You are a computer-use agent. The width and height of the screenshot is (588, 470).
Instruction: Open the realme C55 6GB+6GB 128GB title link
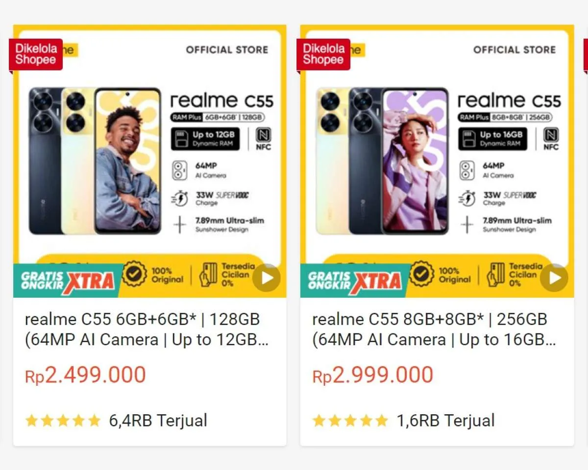coord(147,329)
